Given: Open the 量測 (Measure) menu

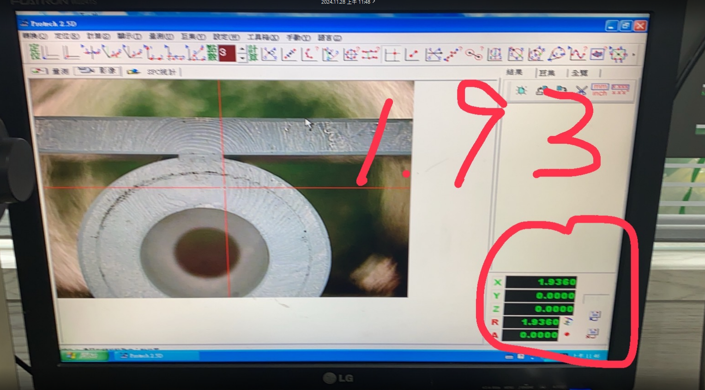Looking at the screenshot, I should coord(161,36).
